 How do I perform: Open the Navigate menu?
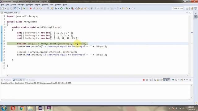[x=30, y=5]
